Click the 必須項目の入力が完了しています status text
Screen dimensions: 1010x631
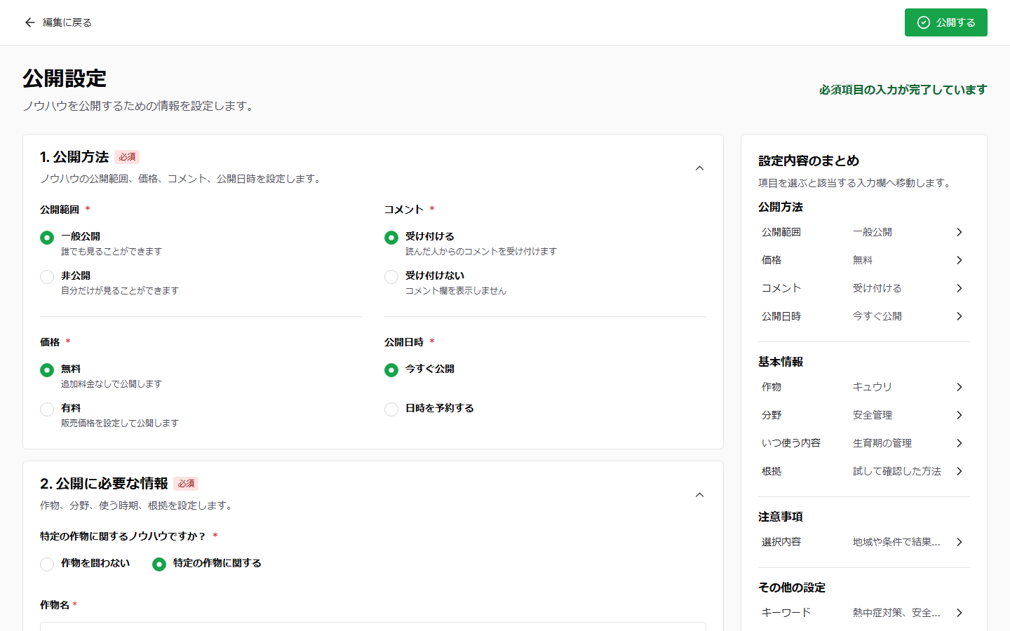click(x=903, y=90)
